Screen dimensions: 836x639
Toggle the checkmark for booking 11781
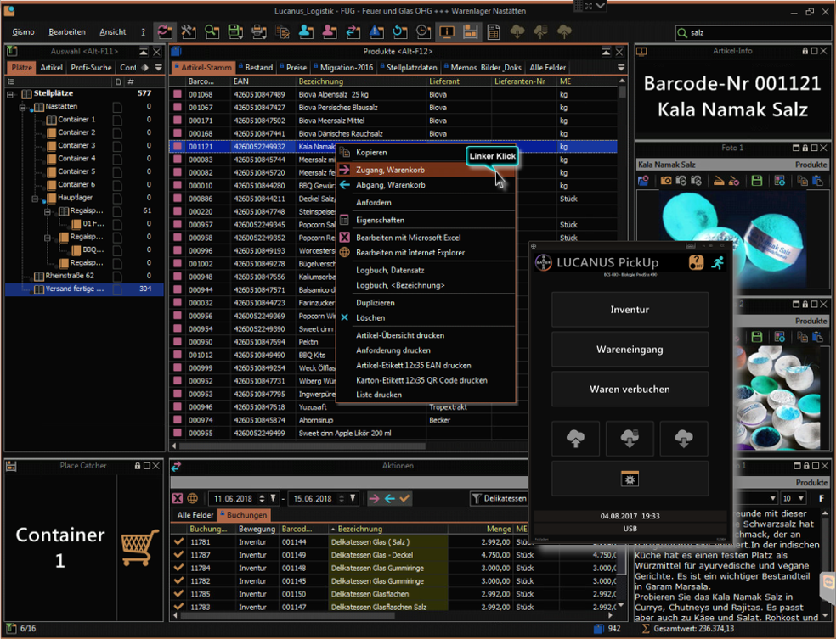tap(178, 541)
